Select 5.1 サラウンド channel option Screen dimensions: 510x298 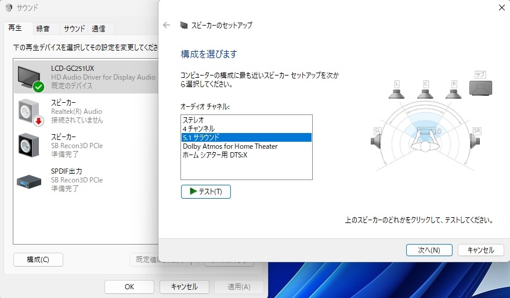tap(246, 138)
